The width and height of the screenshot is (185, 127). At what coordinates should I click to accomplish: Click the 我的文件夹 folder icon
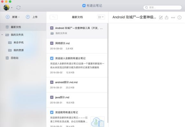point(7,35)
